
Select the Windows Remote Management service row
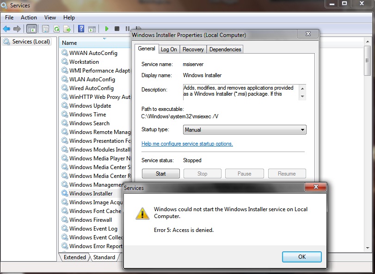click(x=95, y=132)
